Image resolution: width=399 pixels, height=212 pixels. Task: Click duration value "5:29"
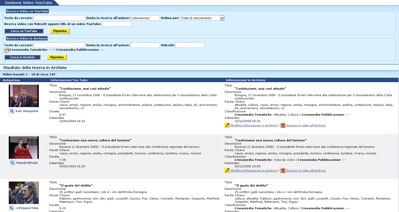[63, 208]
